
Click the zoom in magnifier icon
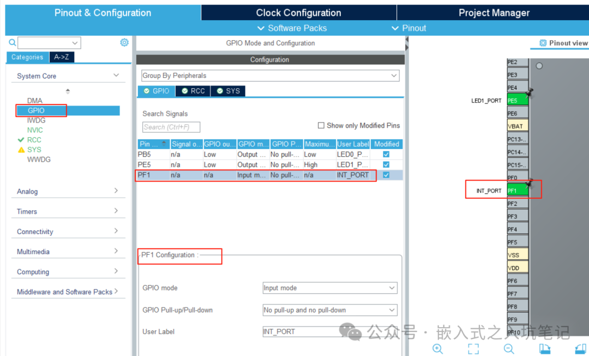(x=437, y=349)
